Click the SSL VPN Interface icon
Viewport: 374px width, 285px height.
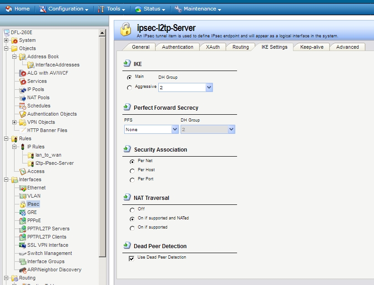tap(23, 245)
